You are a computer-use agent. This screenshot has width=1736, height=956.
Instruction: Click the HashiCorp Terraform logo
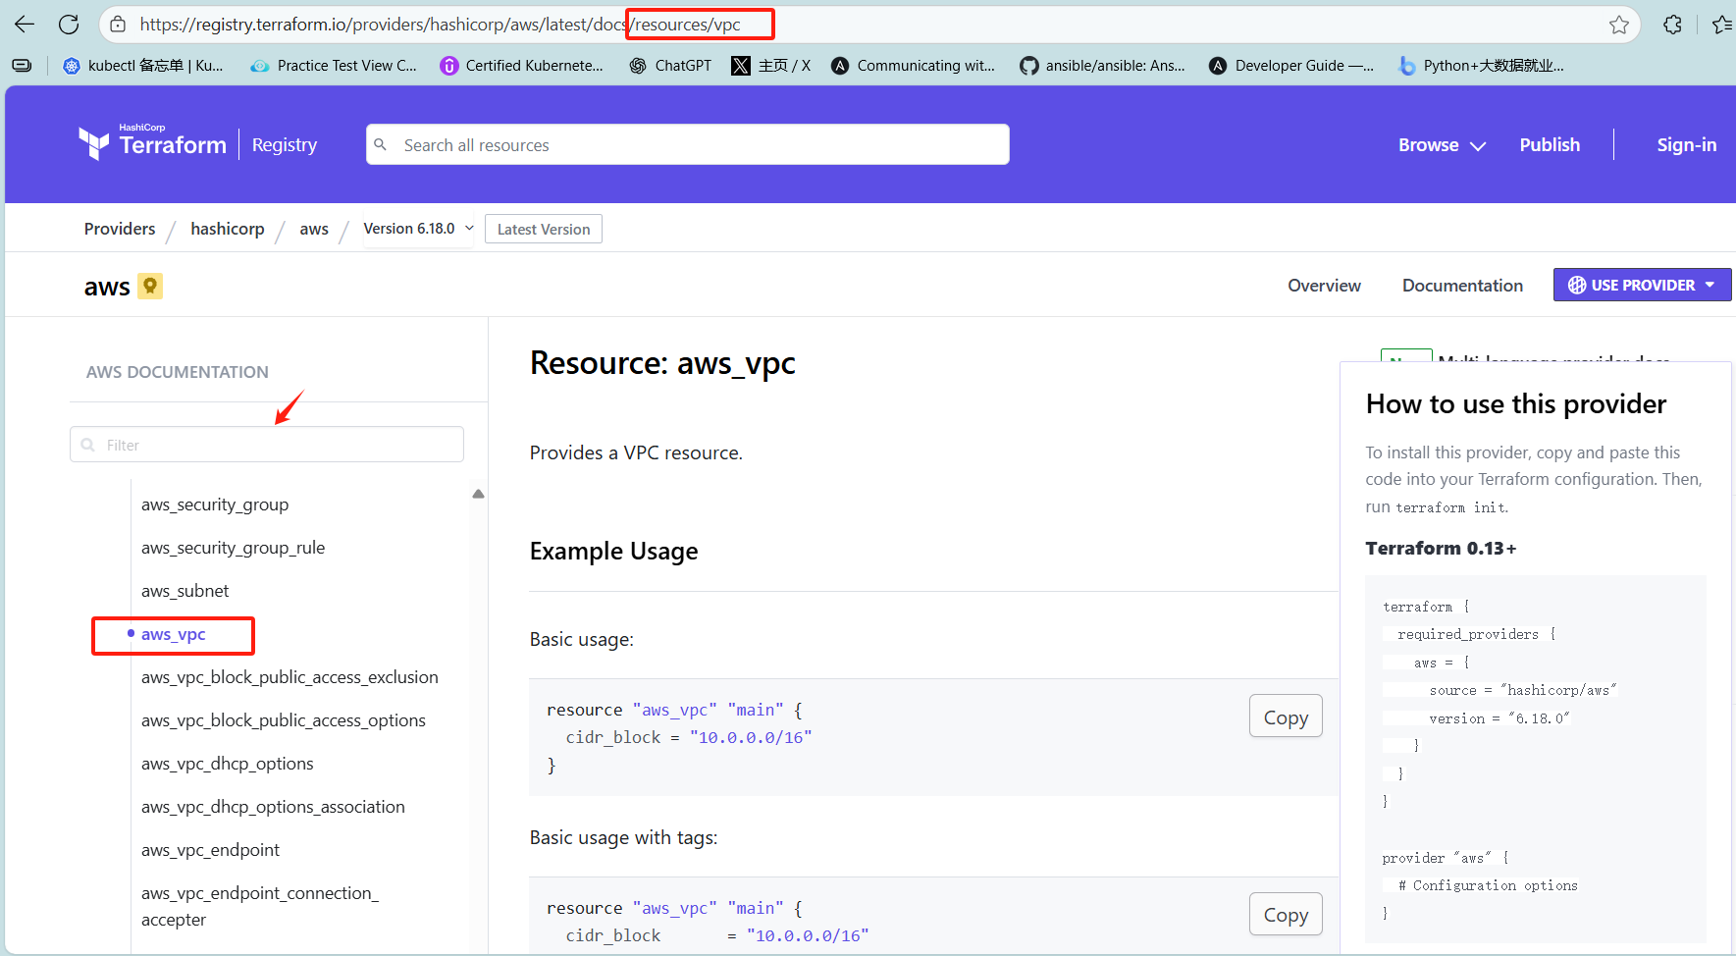pos(152,143)
